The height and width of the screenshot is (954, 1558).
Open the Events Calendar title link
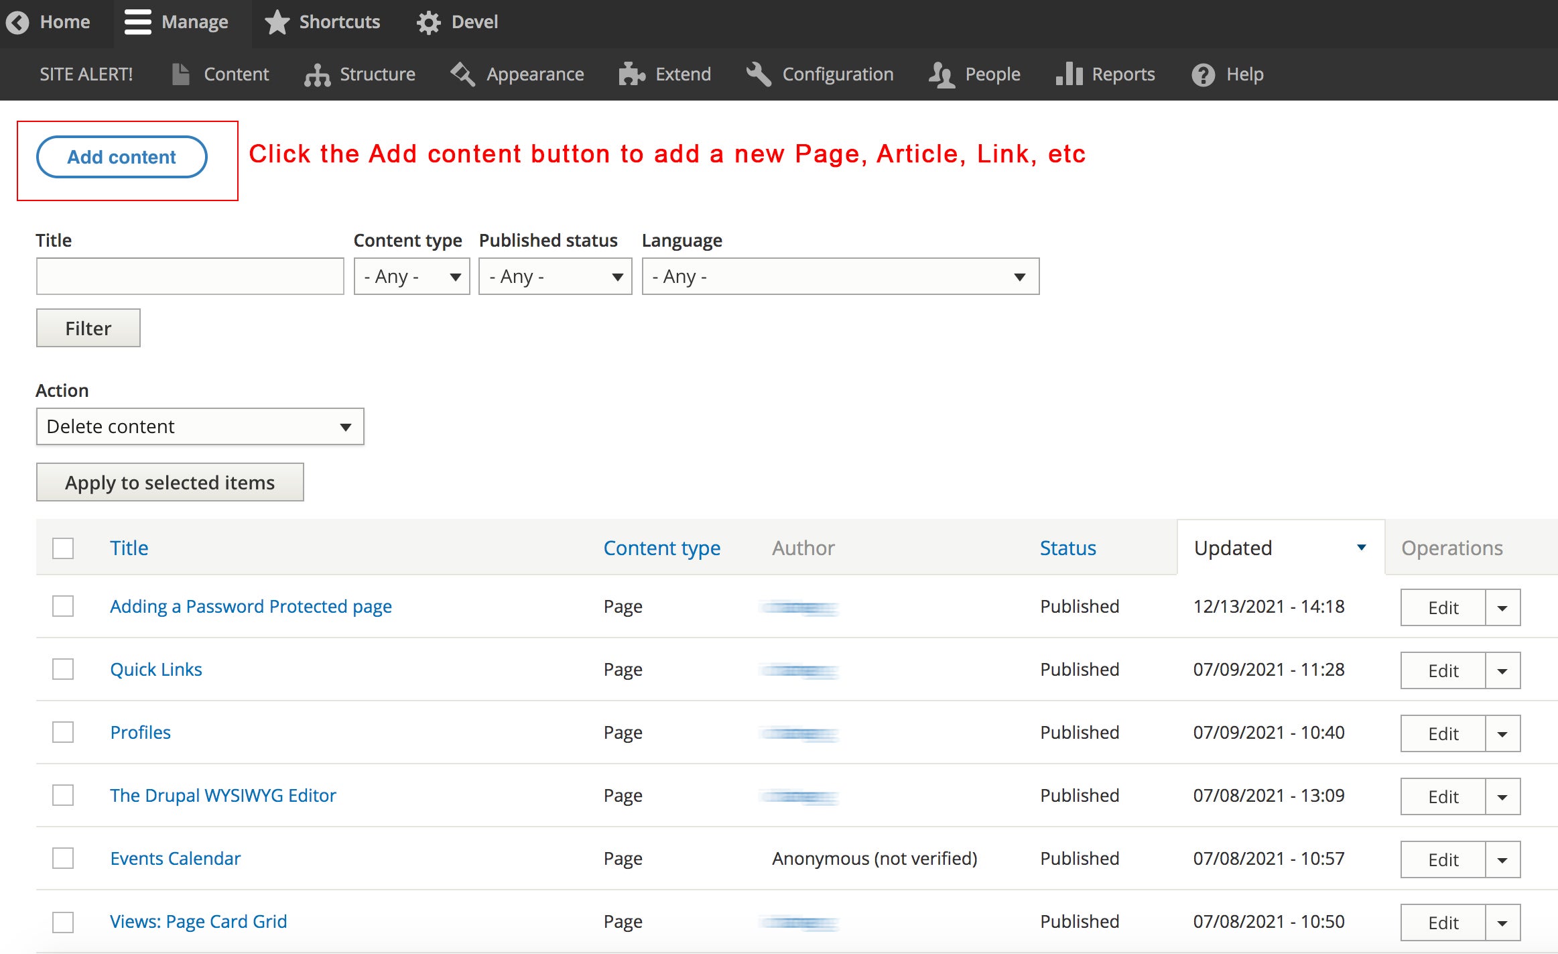click(x=175, y=858)
